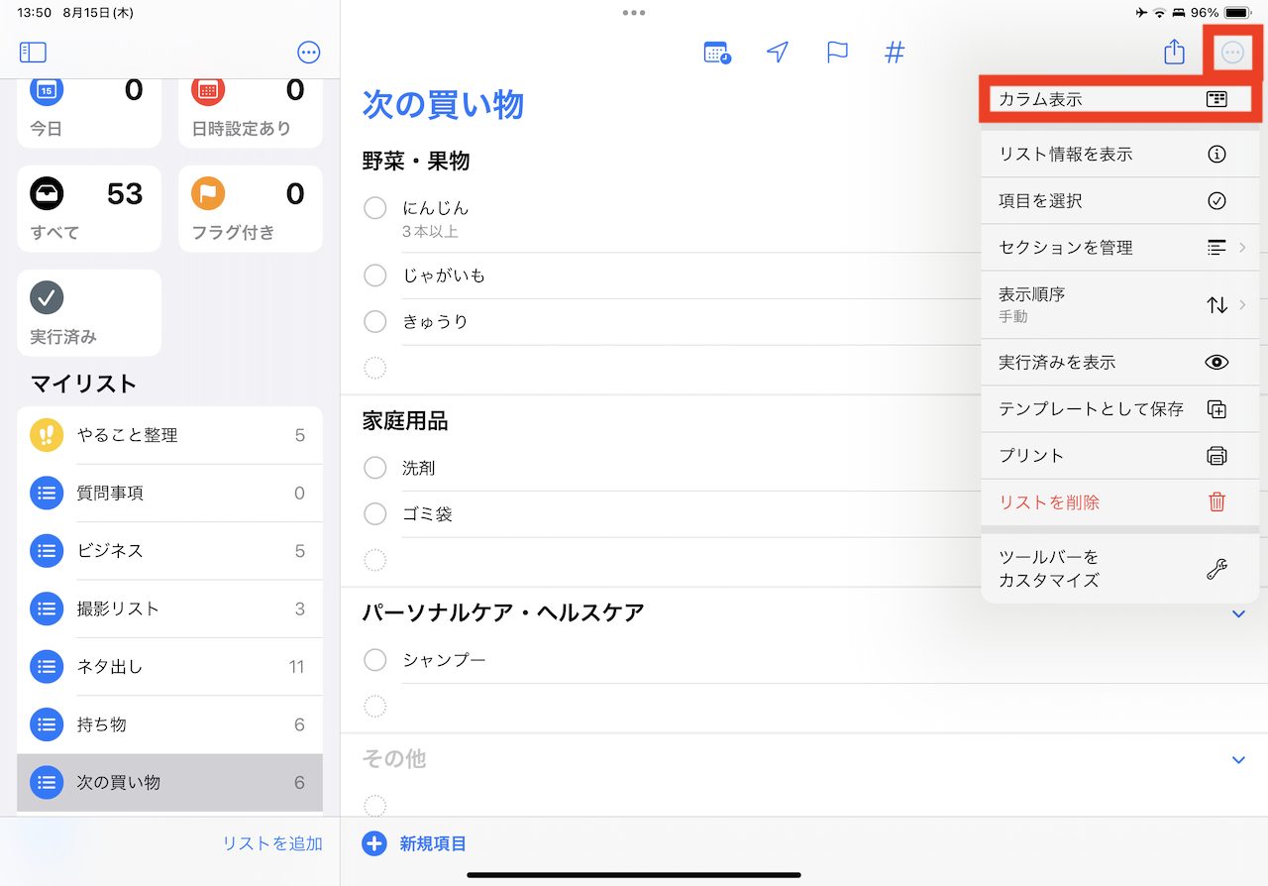Tap the 新規項目 label
Viewport: 1268px width, 886px height.
[433, 844]
